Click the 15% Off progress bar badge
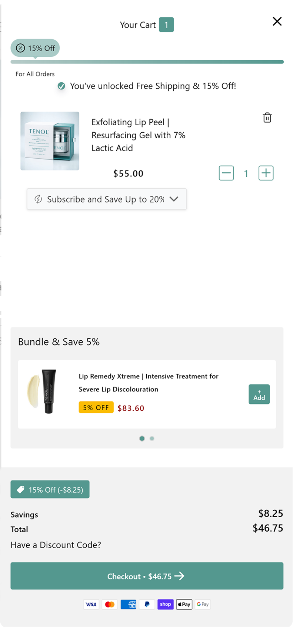The image size is (293, 628). click(35, 48)
